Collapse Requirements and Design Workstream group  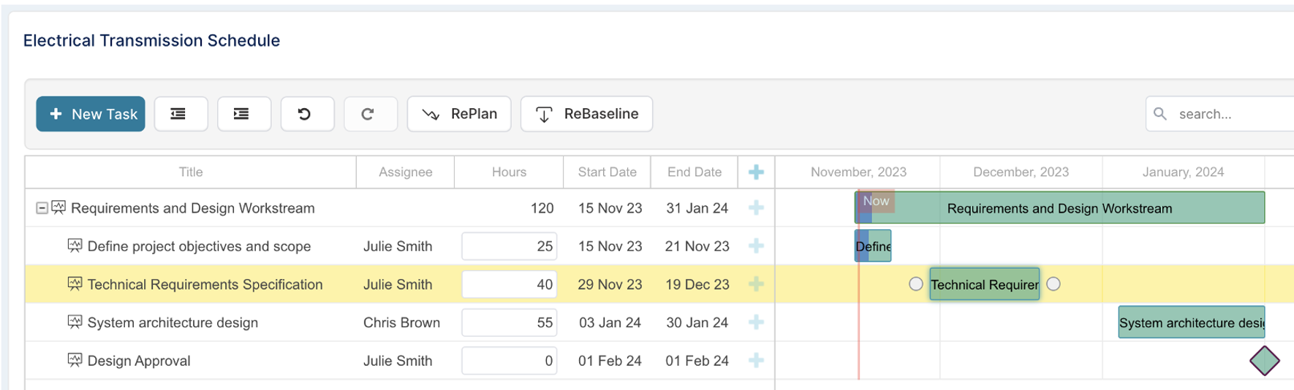[x=42, y=208]
